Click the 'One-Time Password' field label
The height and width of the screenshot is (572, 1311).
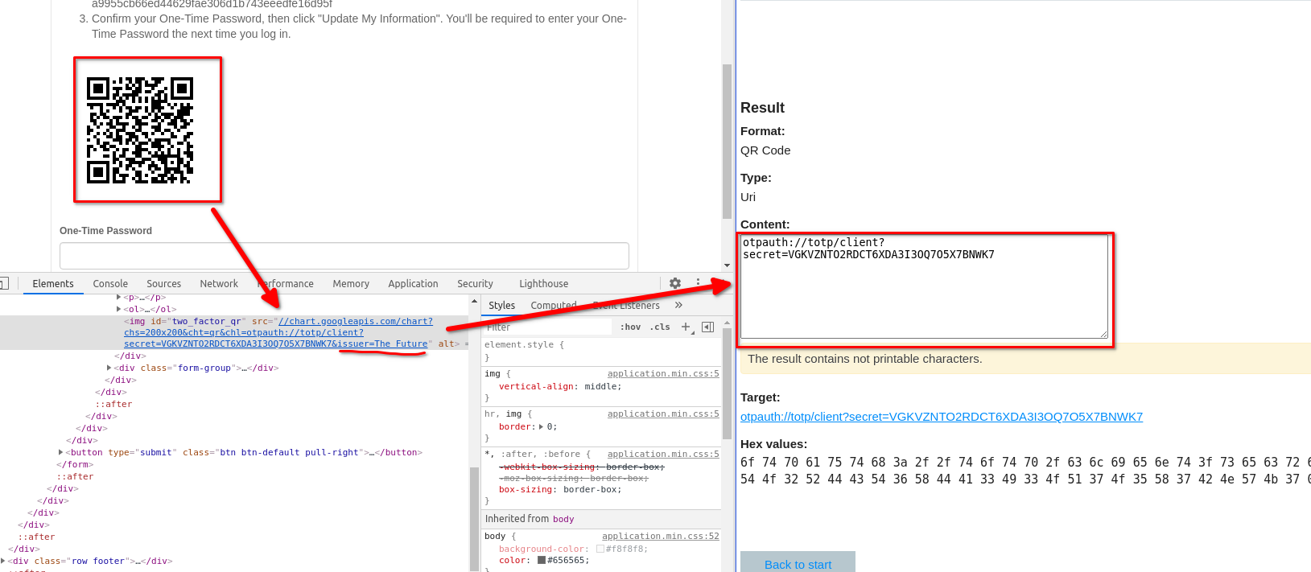coord(105,231)
